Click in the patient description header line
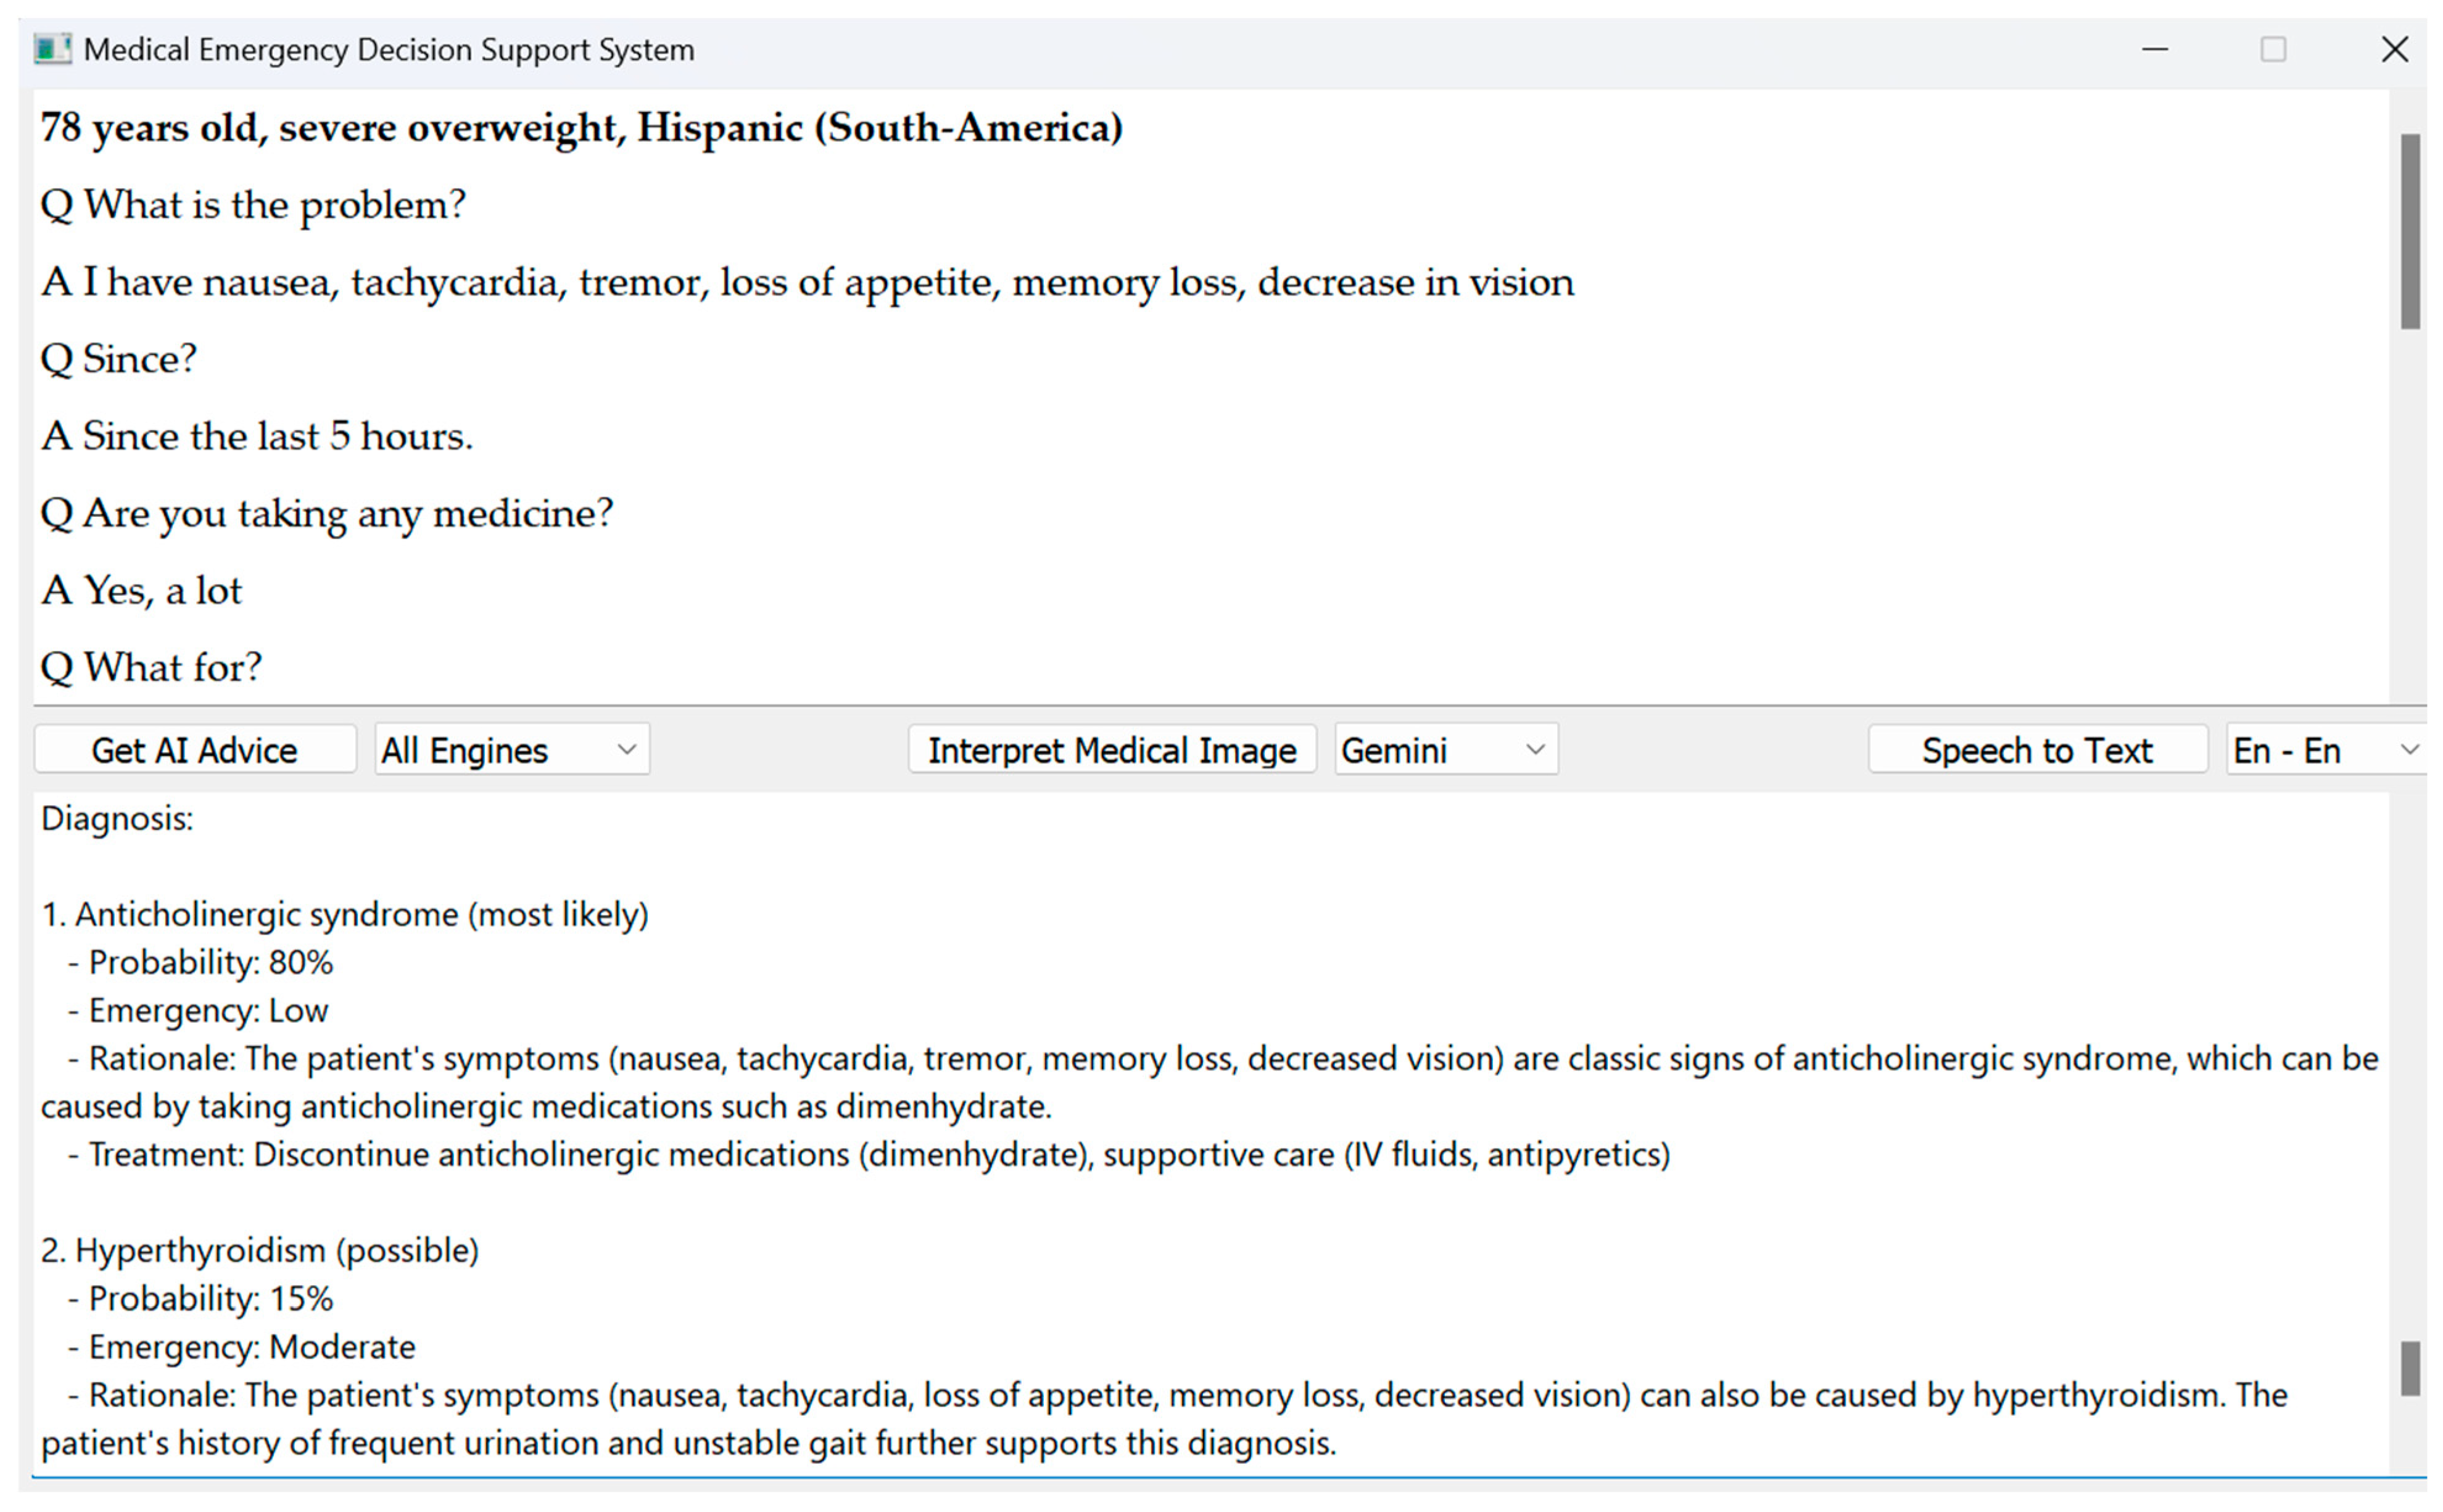This screenshot has height=1512, width=2443. 580,128
